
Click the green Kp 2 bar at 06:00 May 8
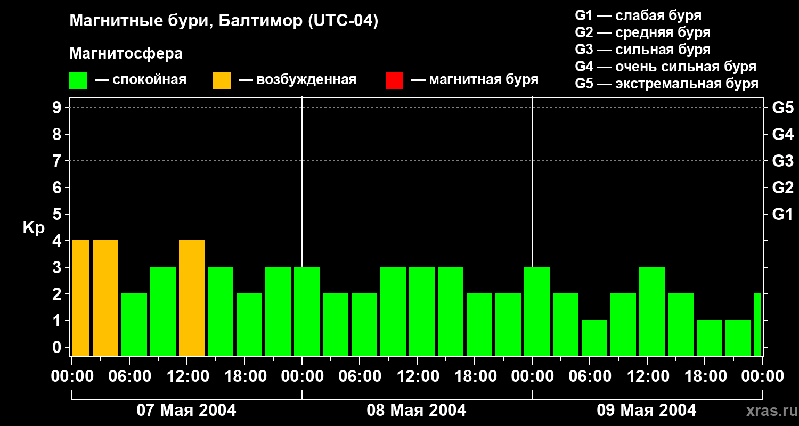click(x=364, y=324)
